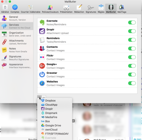Click the remove service minus button
The width and height of the screenshot is (142, 140).
point(44,97)
